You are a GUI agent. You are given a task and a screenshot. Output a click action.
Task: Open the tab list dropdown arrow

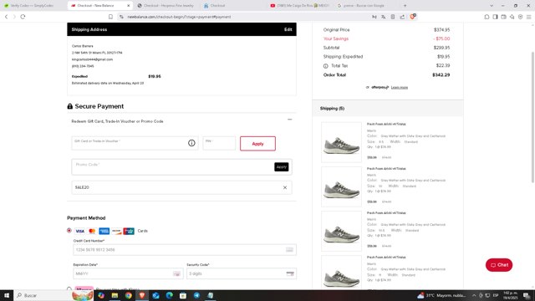pyautogui.click(x=492, y=6)
